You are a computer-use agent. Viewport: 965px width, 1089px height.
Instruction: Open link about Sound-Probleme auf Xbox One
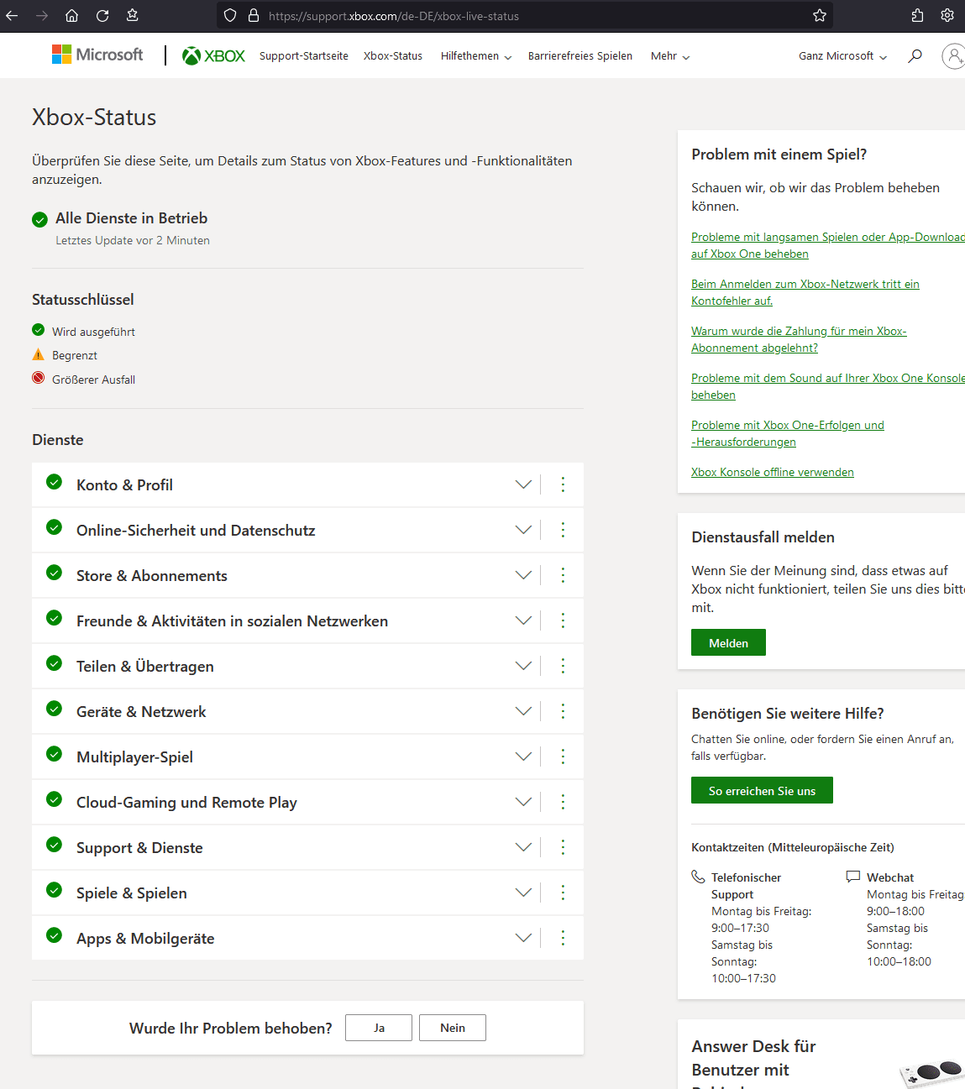tap(828, 386)
